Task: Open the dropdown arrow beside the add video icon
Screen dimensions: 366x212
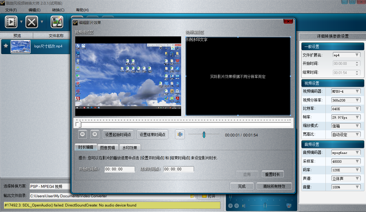Action: pos(21,22)
